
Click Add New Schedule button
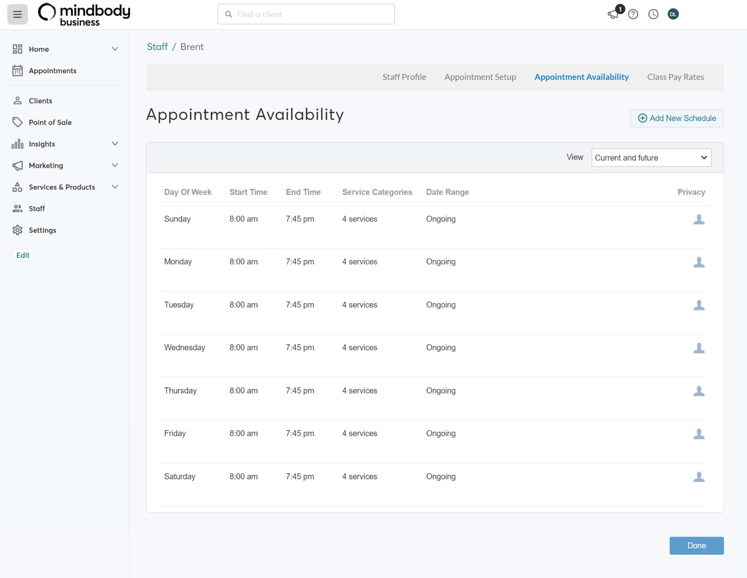[x=677, y=118]
